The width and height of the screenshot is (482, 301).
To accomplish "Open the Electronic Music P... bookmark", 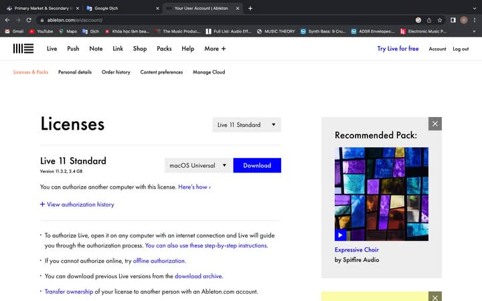I will click(423, 31).
